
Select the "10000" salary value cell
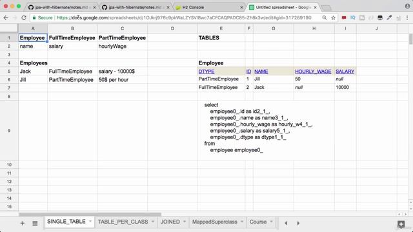click(x=345, y=88)
